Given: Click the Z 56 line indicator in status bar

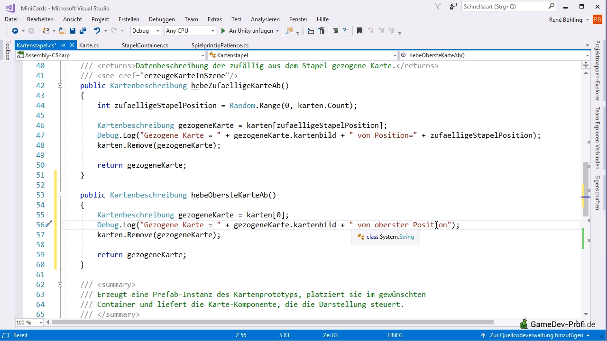Looking at the screenshot, I should click(x=241, y=335).
